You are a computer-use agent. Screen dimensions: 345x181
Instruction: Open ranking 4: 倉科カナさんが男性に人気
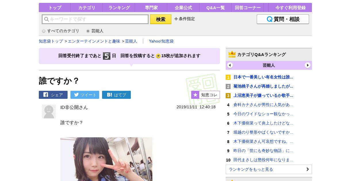(263, 105)
